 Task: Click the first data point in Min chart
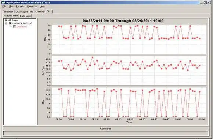coord(59,89)
